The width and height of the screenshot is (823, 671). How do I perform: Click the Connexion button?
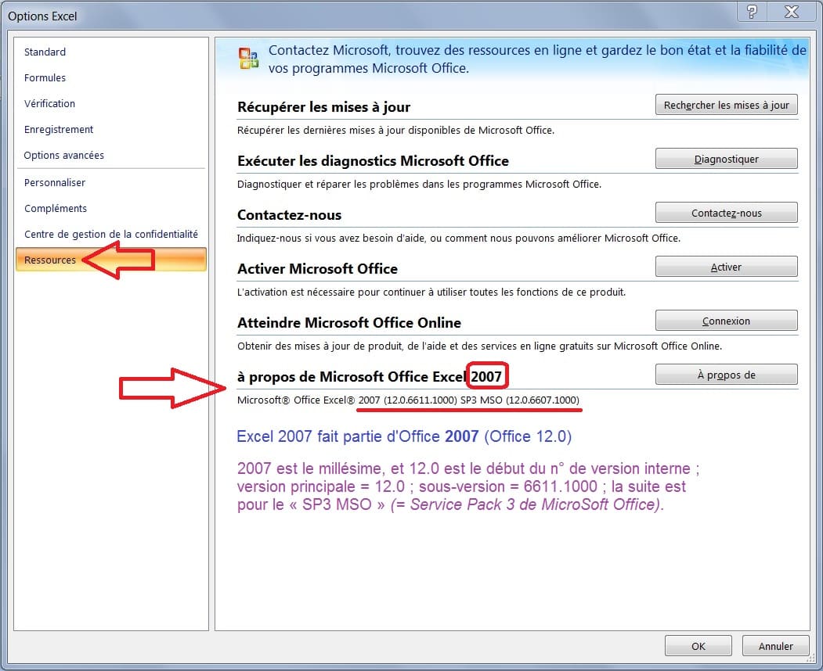pyautogui.click(x=726, y=321)
